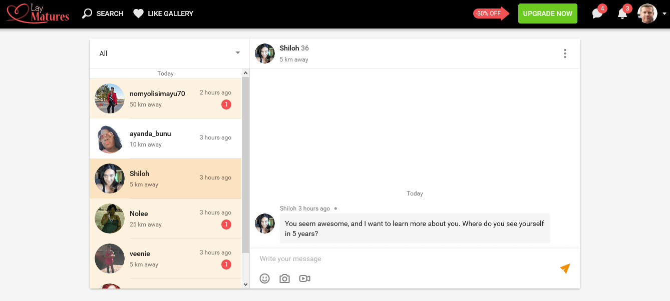Click unread badge on Nolee row
The width and height of the screenshot is (670, 301).
point(226,224)
